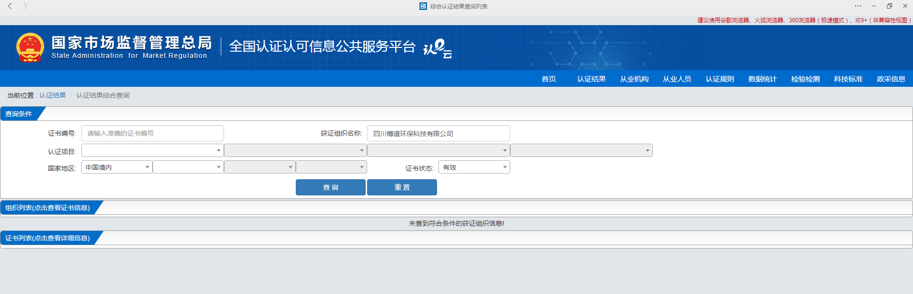Open the province dropdown next to 中国境内
Screen dimensions: 913x294
188,167
